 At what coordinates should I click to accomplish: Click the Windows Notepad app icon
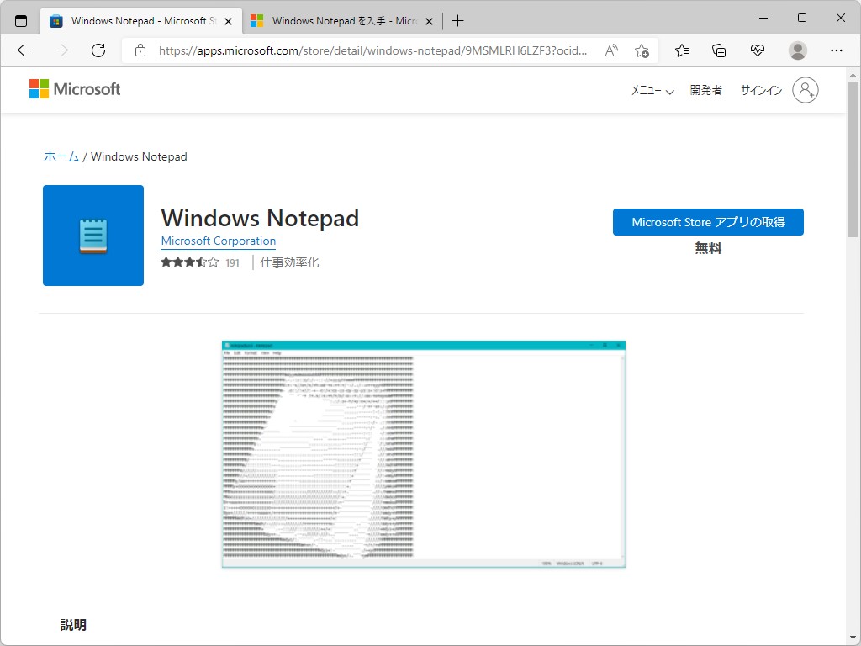(93, 236)
